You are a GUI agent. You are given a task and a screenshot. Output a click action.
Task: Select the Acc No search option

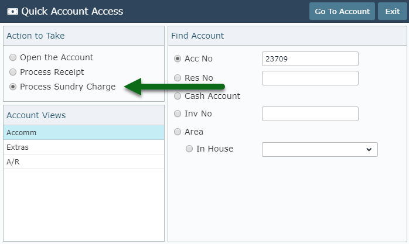tap(178, 59)
